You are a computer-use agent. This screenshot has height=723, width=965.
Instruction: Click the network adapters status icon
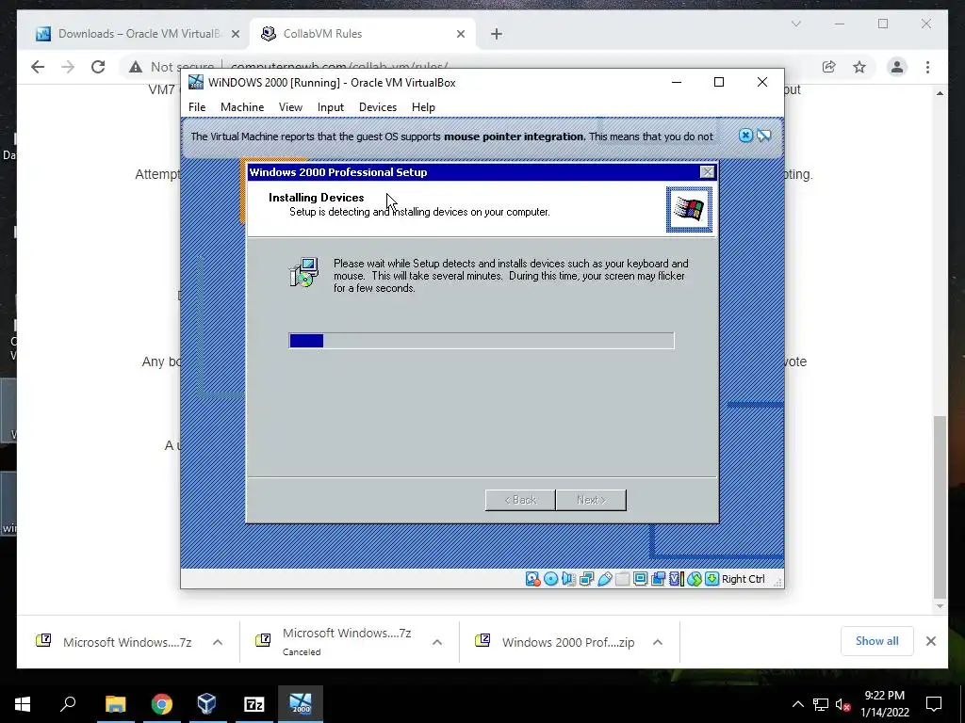[586, 579]
